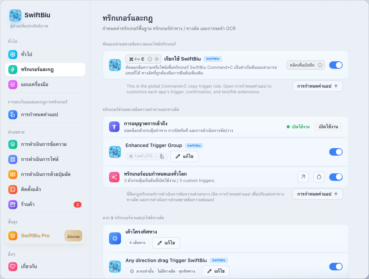
Task: Clear shortcut with the x icon
Action: click(157, 59)
